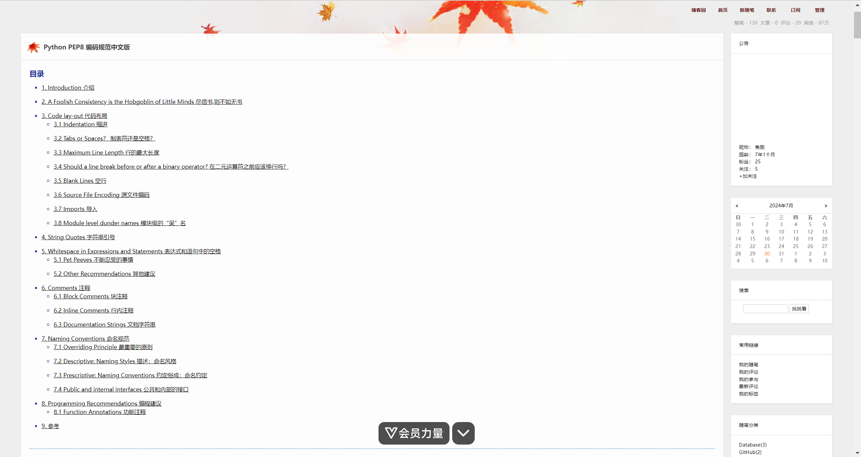This screenshot has width=861, height=457.
Task: Jump to 8. Programming Recommendations 编程建议
Action: pos(101,404)
